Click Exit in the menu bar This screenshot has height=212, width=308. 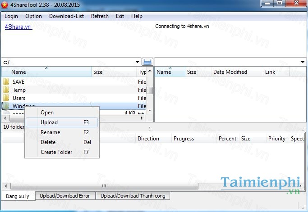click(120, 16)
